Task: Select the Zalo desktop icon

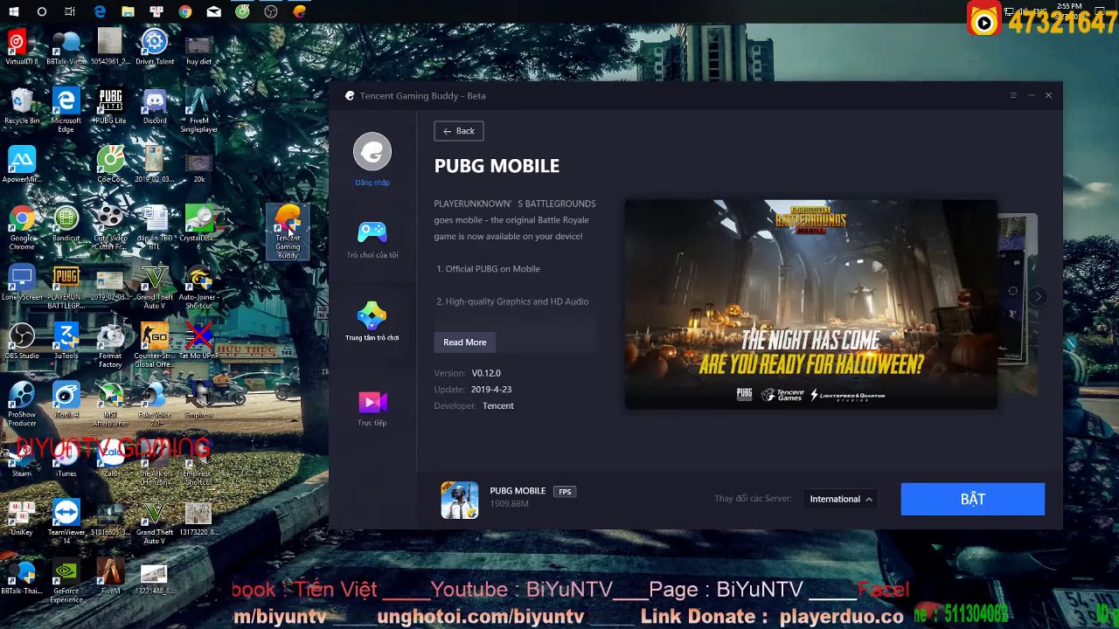Action: (110, 460)
